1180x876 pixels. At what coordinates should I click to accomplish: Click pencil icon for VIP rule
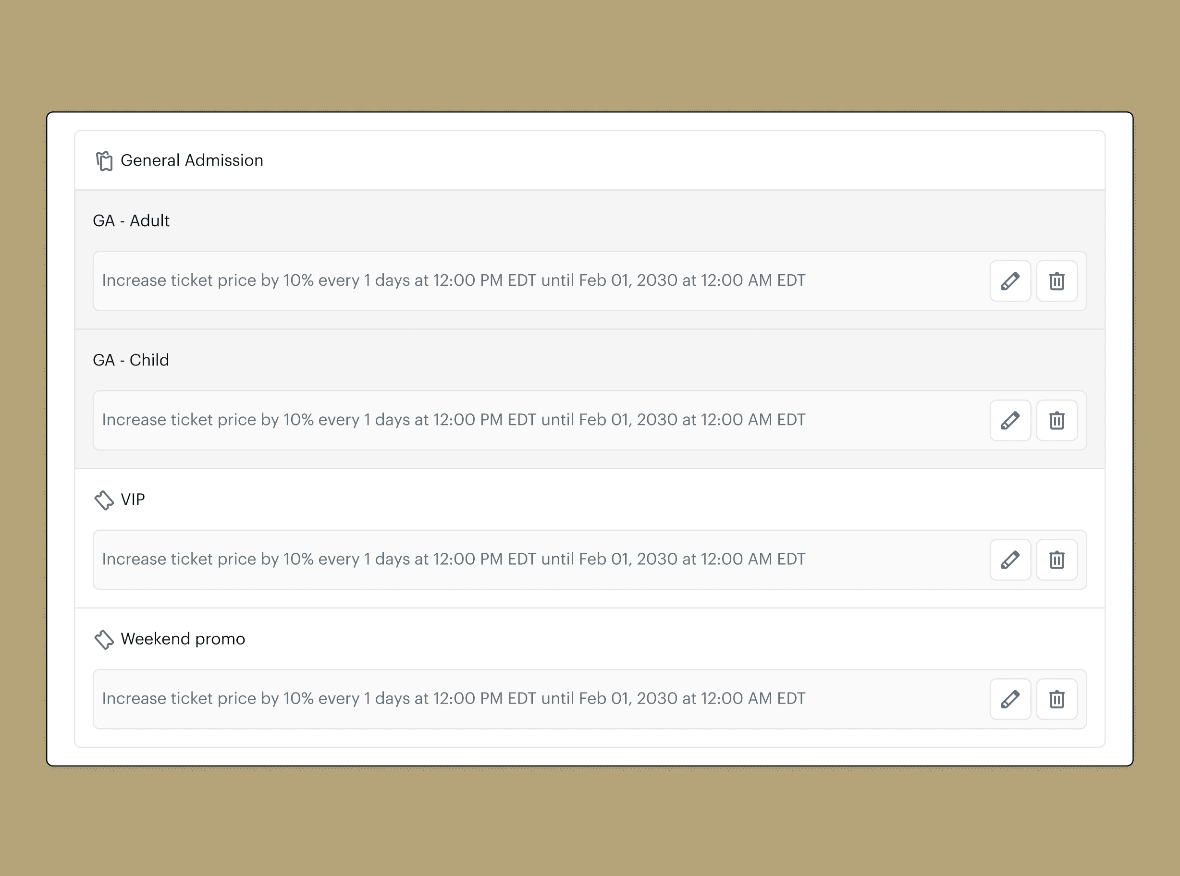[x=1010, y=560]
